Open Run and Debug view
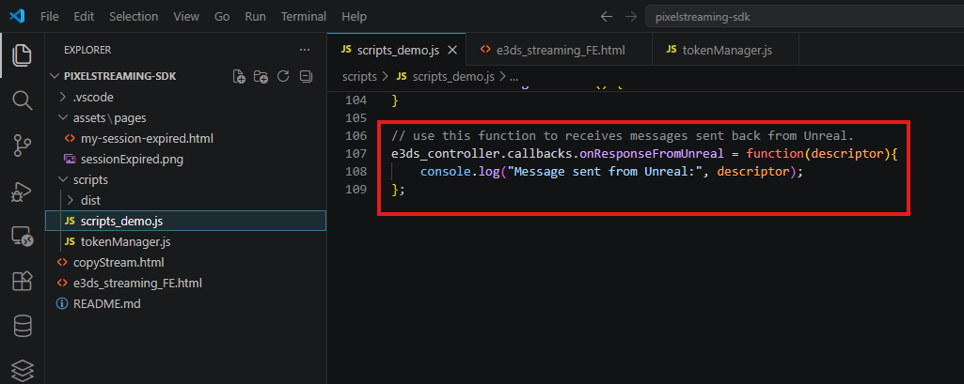The height and width of the screenshot is (384, 964). (23, 192)
